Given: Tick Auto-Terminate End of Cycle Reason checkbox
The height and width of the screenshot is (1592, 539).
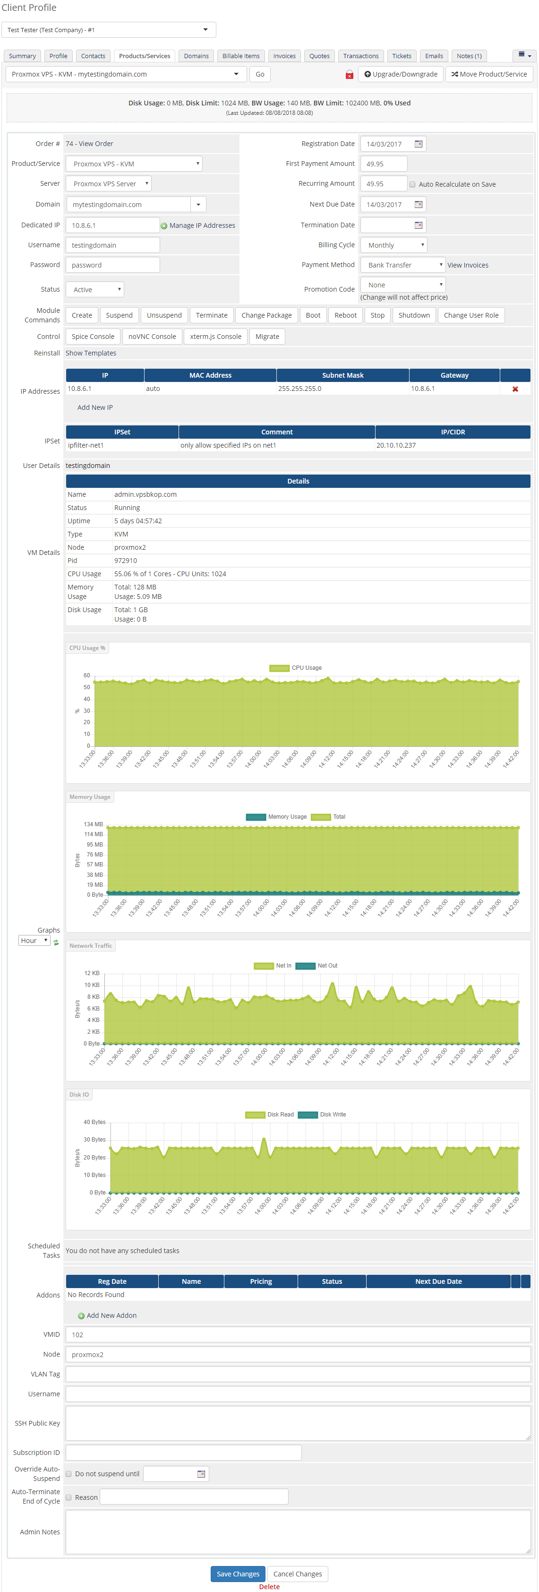Looking at the screenshot, I should [68, 1497].
